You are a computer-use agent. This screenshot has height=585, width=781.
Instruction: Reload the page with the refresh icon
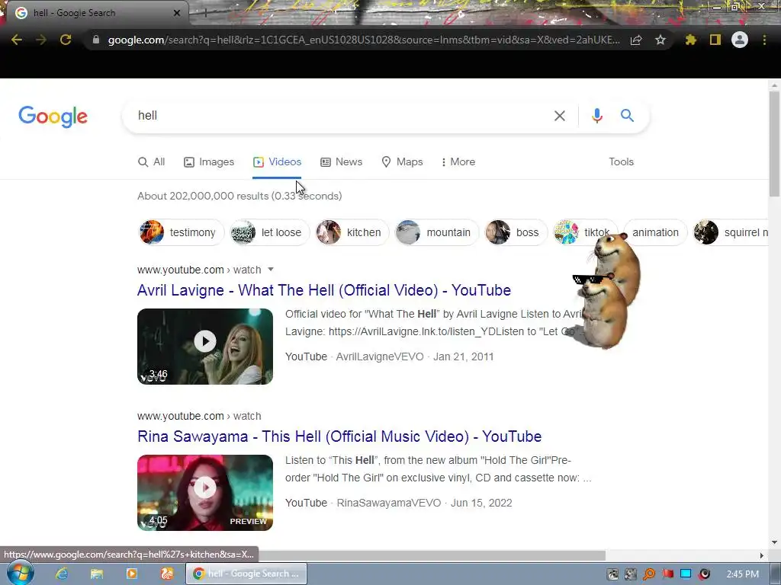point(66,40)
